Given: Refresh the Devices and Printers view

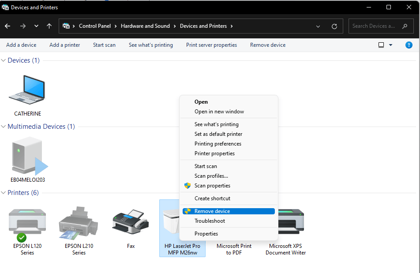Looking at the screenshot, I should coord(334,26).
